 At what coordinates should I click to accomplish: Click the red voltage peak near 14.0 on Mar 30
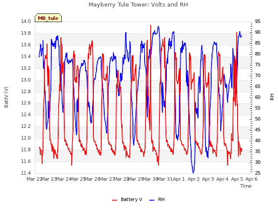151,26
